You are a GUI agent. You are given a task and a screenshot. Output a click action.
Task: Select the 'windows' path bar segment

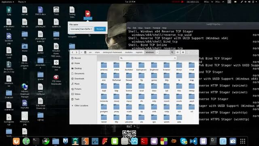150,52
